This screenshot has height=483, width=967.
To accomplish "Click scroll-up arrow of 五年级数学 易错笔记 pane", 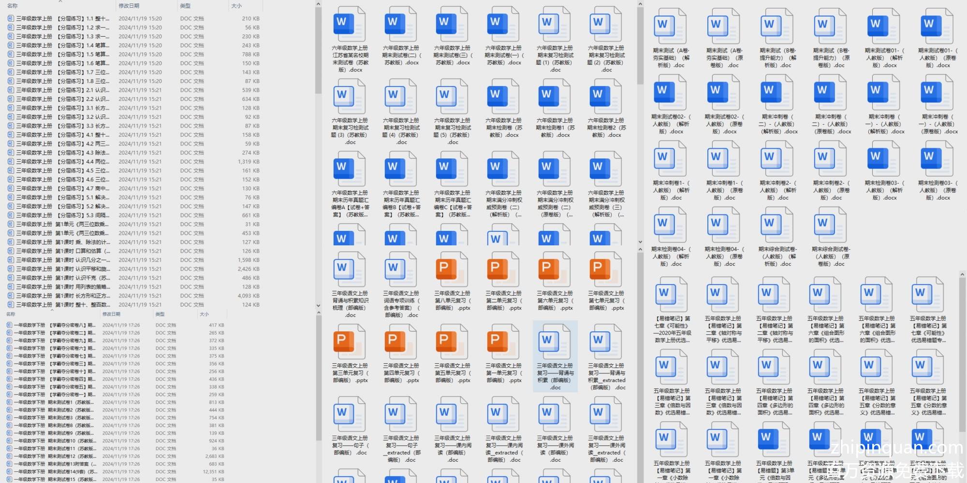I will [x=962, y=274].
